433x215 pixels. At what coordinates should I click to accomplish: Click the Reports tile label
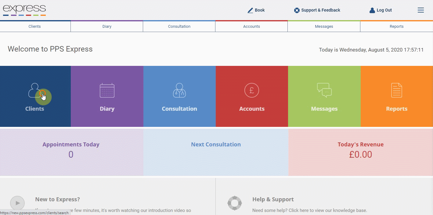tap(397, 109)
